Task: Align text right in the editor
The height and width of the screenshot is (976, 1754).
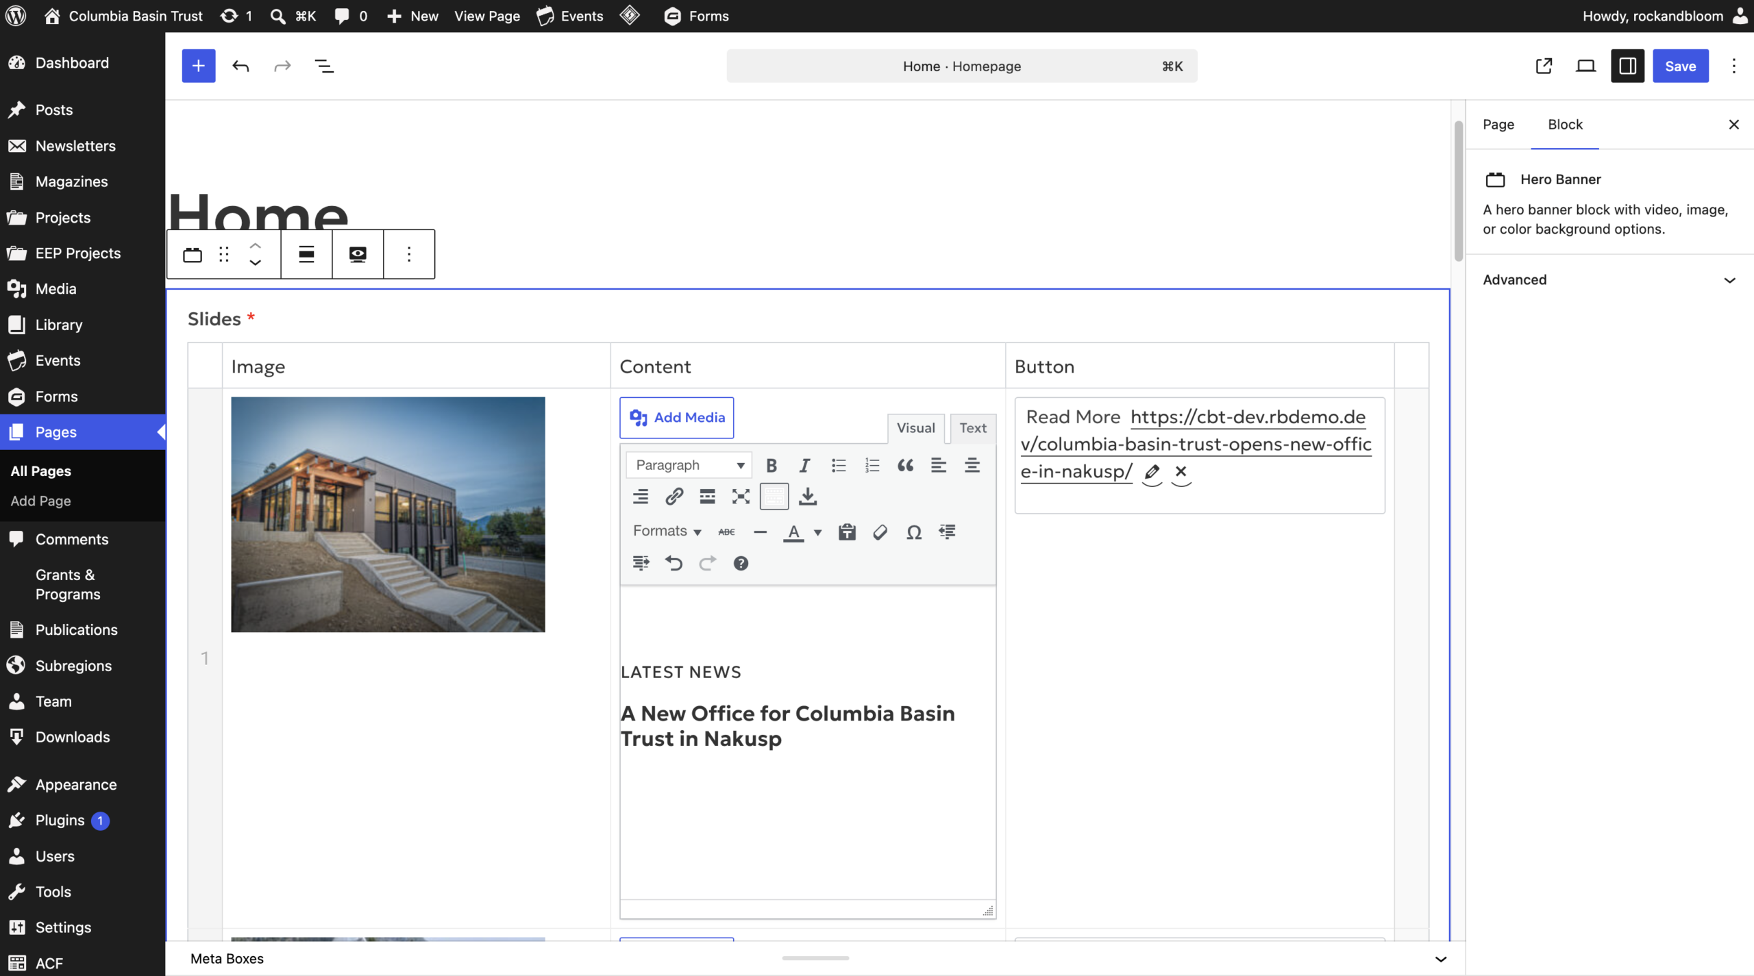Action: pyautogui.click(x=641, y=497)
